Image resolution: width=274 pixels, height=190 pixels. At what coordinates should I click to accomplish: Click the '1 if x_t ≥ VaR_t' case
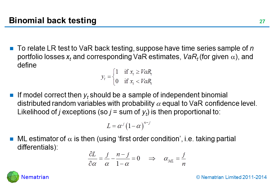(x=134, y=72)
